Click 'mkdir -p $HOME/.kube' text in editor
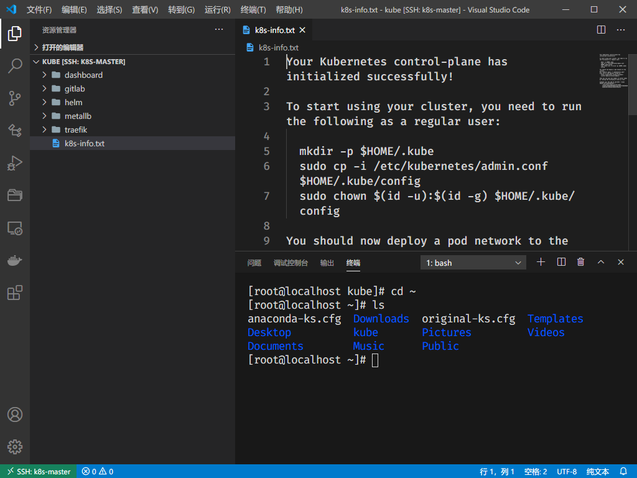The width and height of the screenshot is (637, 478). (366, 151)
